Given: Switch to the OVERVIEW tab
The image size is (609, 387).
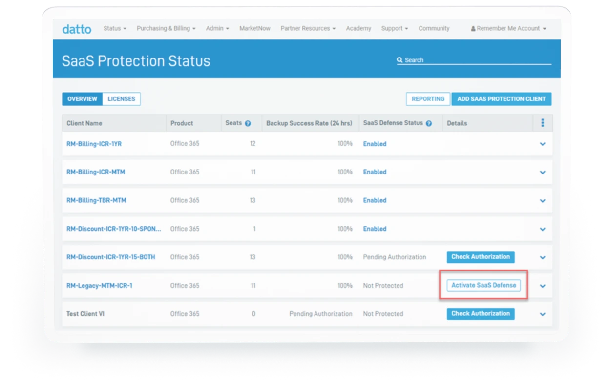Looking at the screenshot, I should 82,99.
